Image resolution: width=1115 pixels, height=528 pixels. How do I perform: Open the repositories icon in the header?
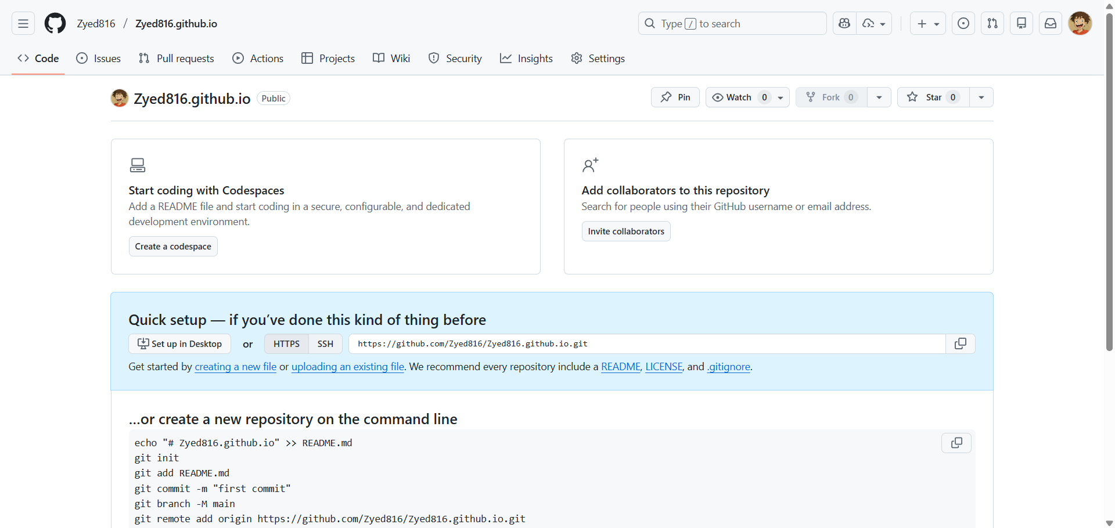(x=1022, y=24)
